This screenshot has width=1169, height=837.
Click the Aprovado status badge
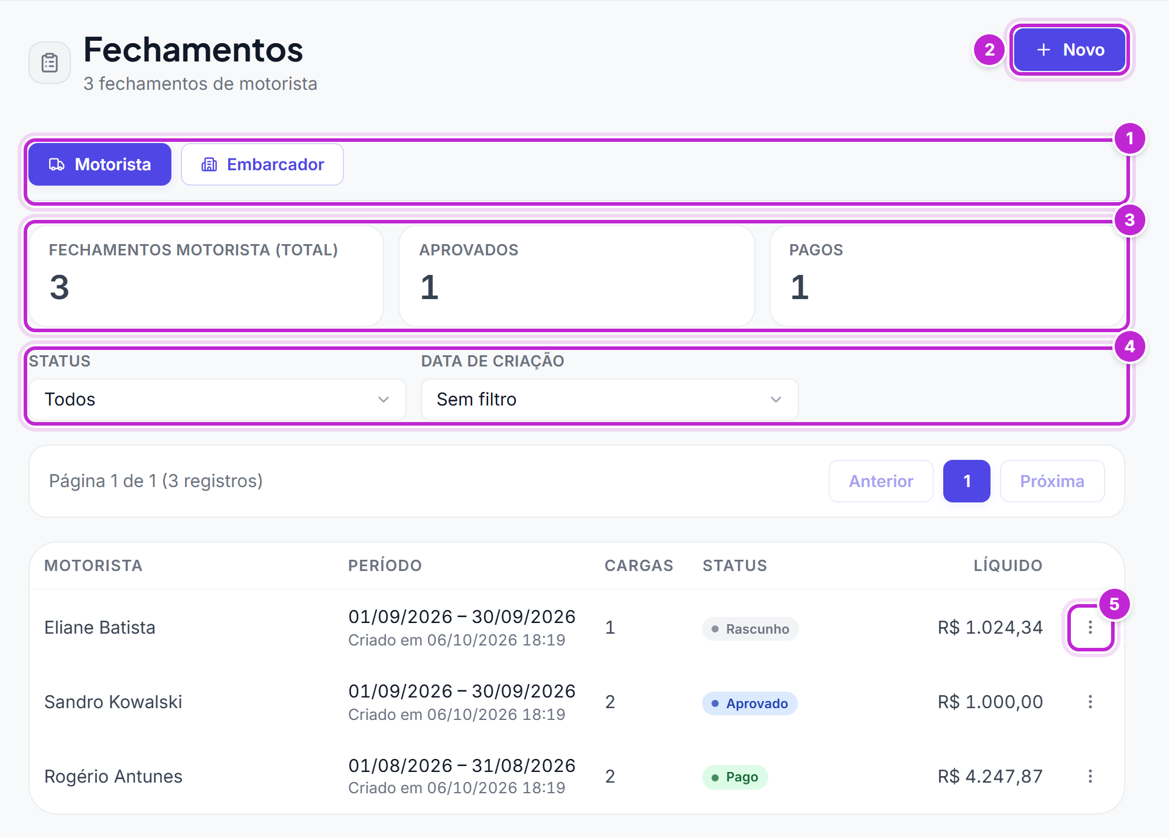pyautogui.click(x=749, y=703)
